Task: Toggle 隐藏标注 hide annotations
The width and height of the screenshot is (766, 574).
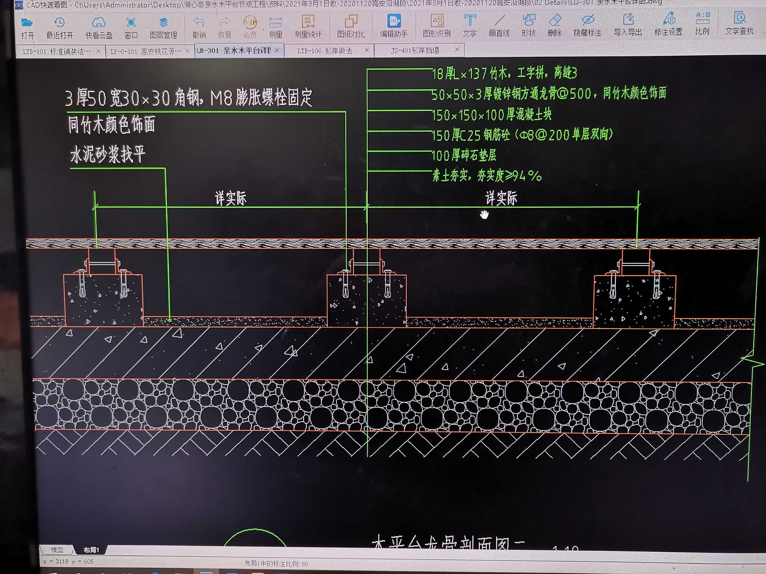Action: tap(588, 25)
